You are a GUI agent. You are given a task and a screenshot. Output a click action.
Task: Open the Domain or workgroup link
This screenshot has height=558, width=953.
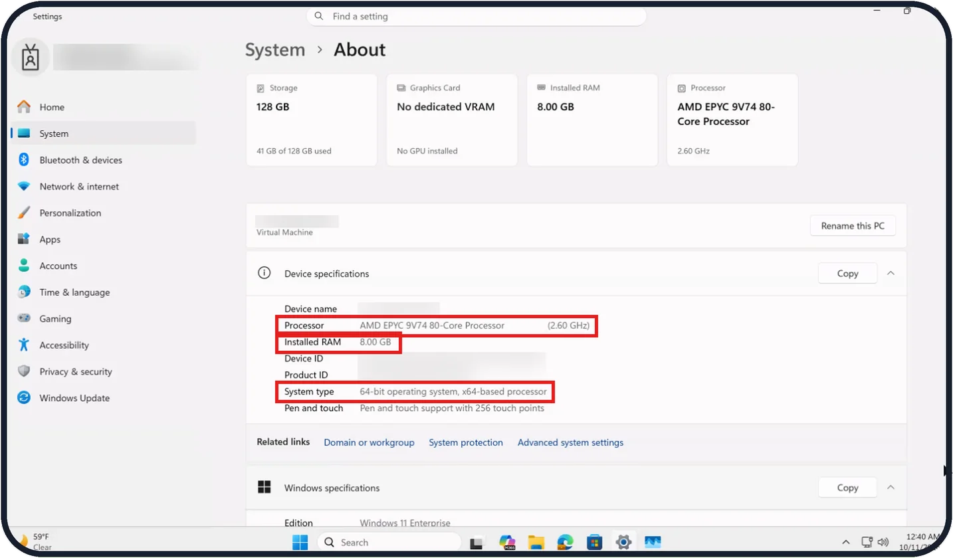tap(369, 442)
